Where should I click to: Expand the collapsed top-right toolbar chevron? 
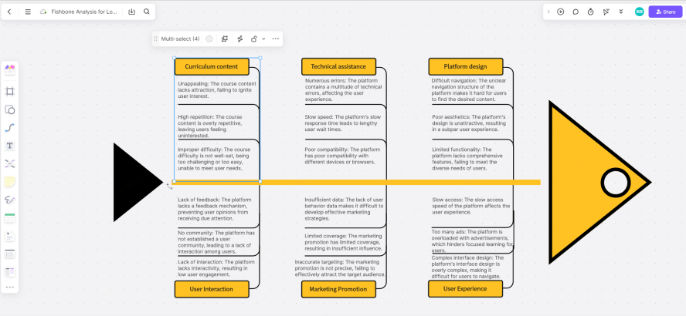pyautogui.click(x=548, y=12)
